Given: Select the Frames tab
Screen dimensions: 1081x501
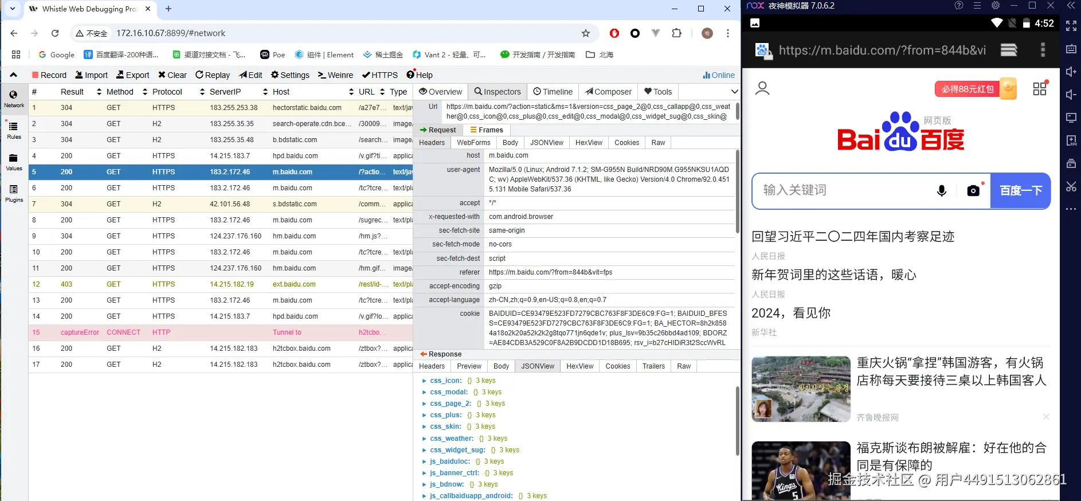Looking at the screenshot, I should (x=487, y=130).
